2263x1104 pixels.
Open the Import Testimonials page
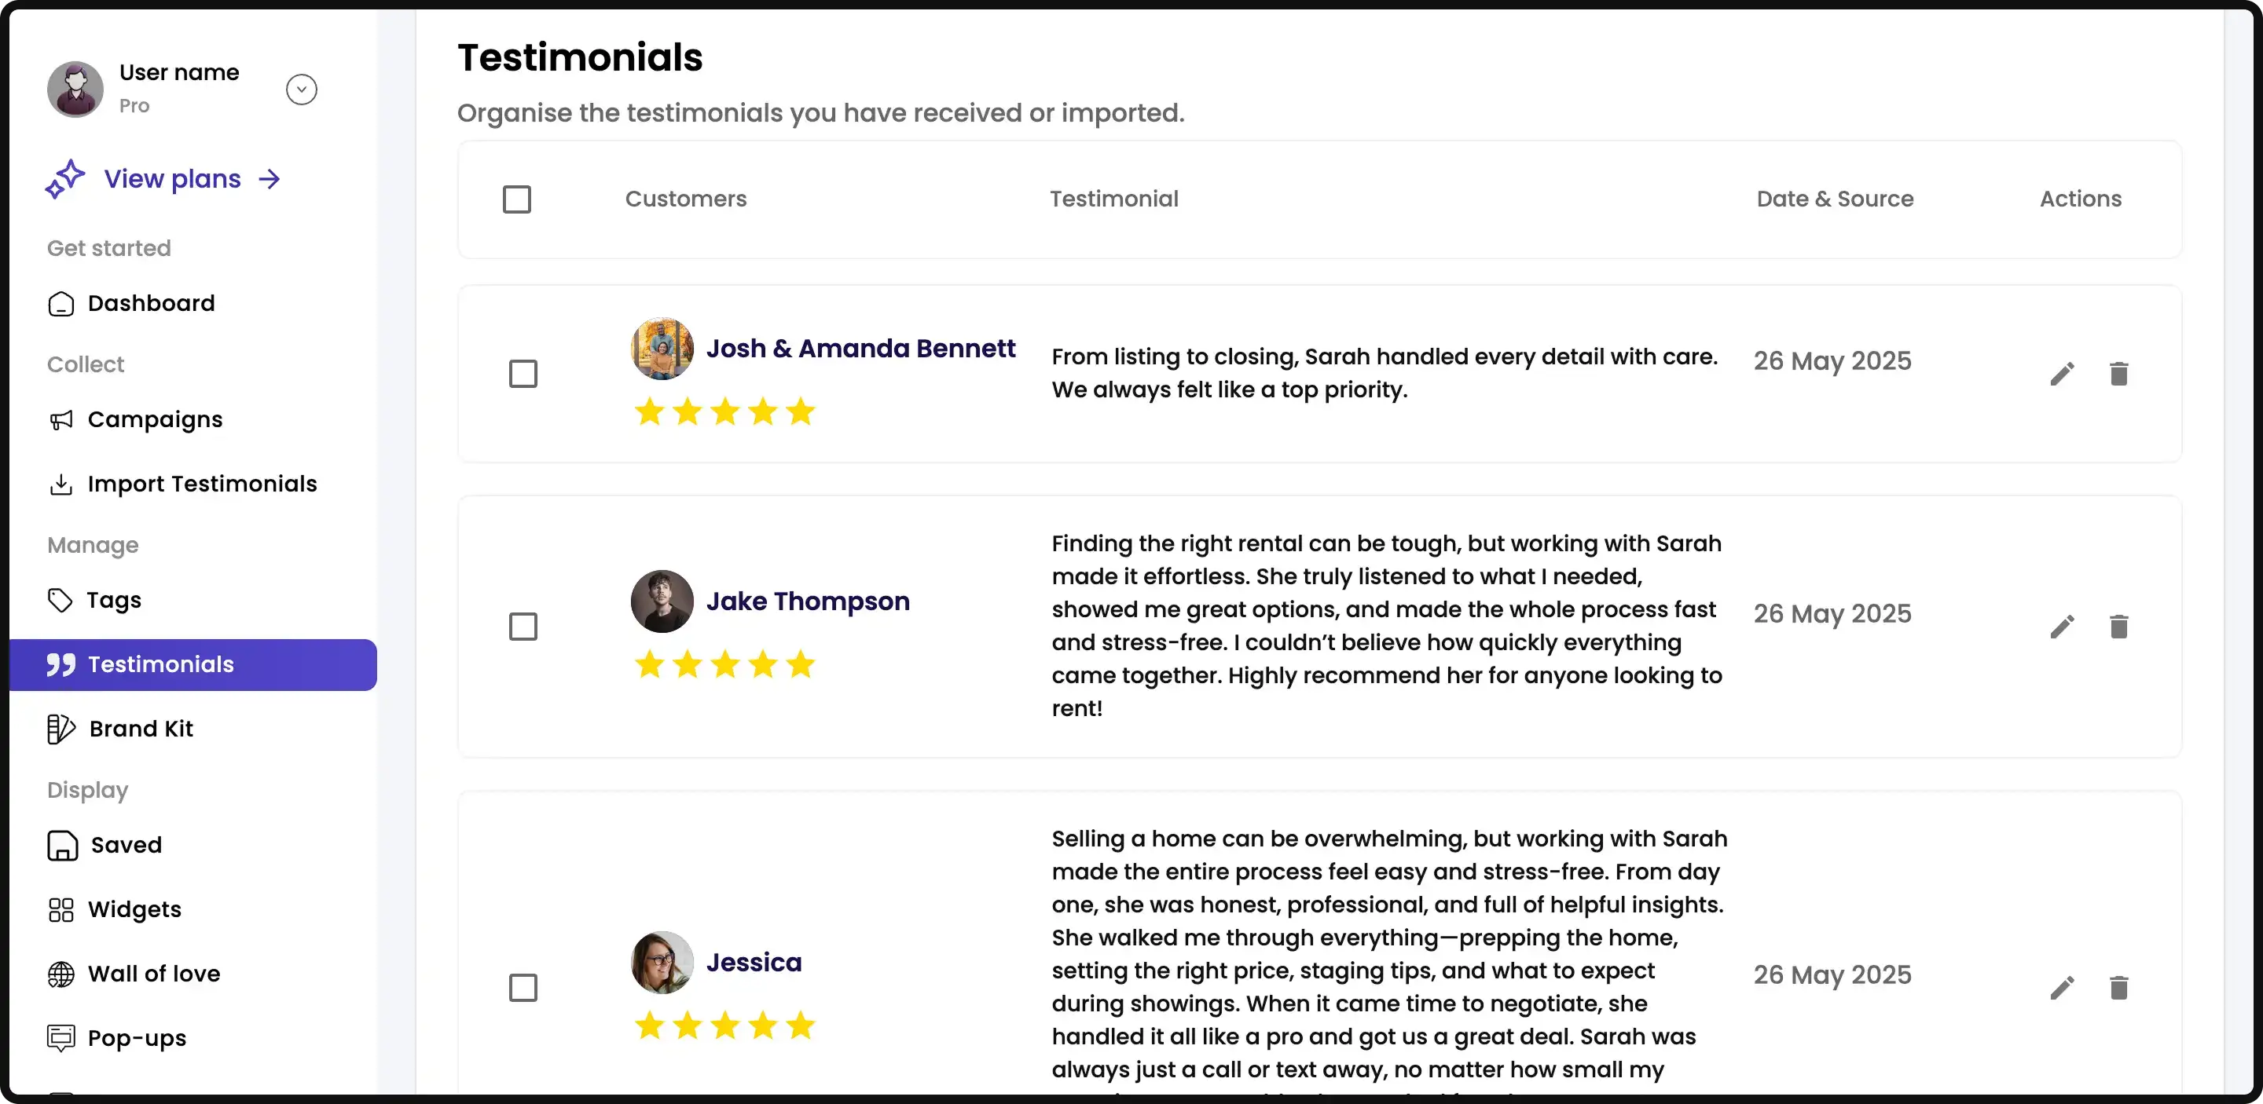coord(201,484)
